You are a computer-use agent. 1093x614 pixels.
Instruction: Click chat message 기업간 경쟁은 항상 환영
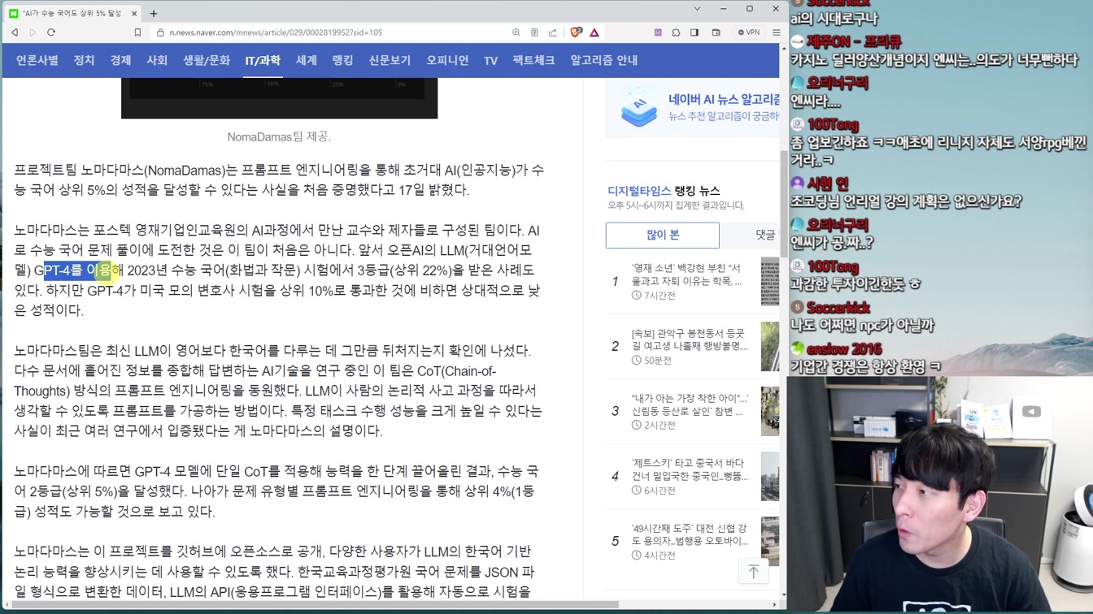866,367
